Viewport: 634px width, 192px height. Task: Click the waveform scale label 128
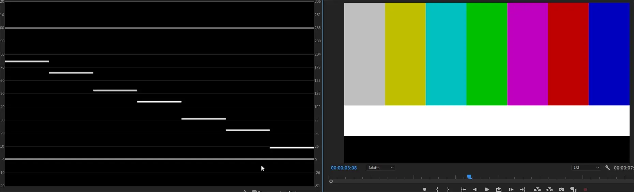317,93
